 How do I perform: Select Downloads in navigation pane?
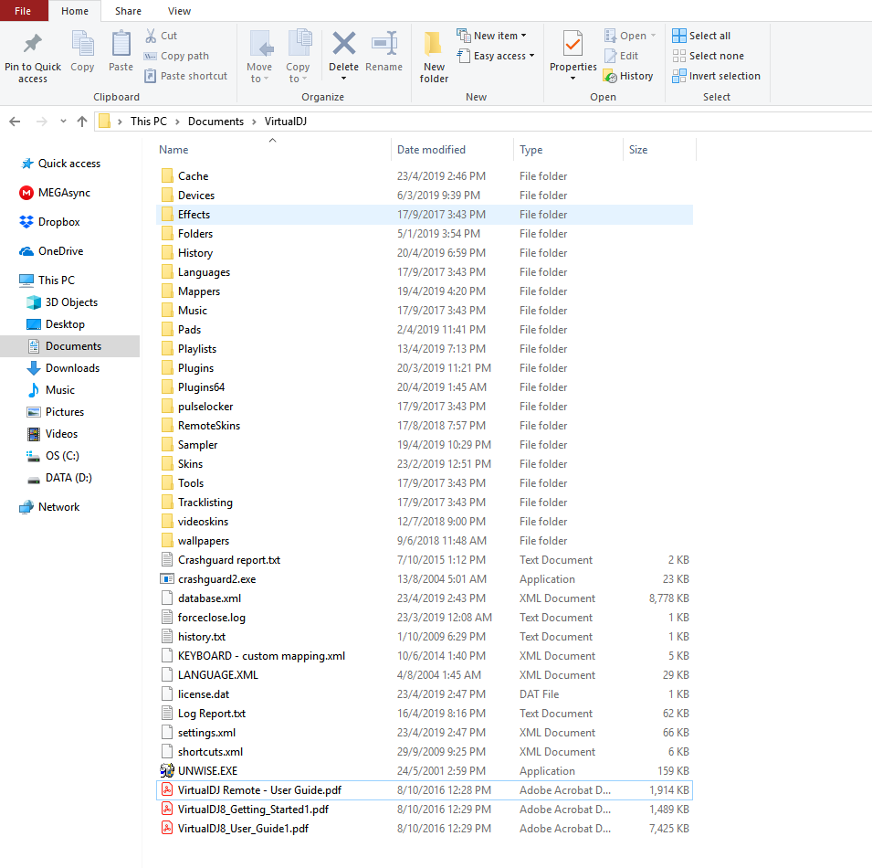[72, 368]
